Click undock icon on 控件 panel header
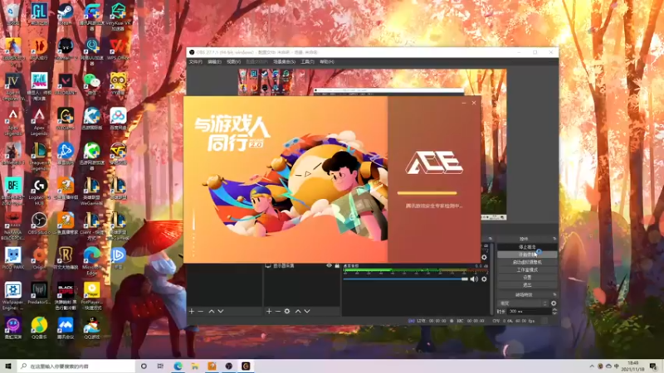Screen dimensions: 664x373 click(554, 239)
